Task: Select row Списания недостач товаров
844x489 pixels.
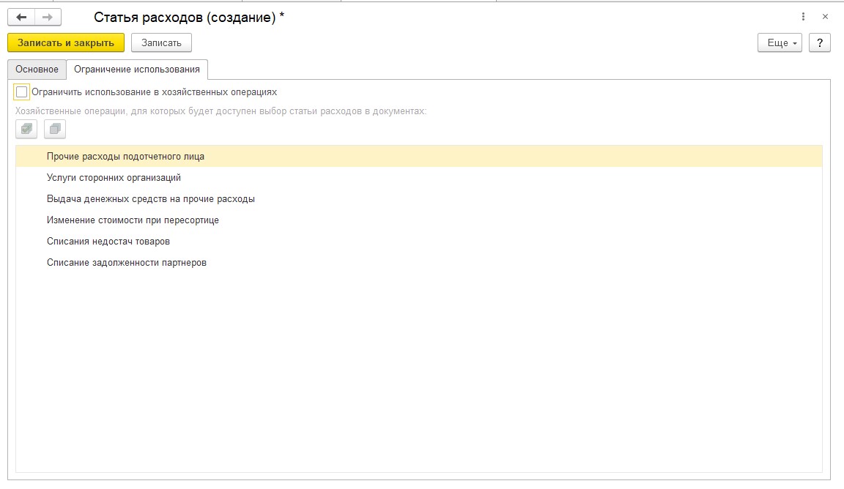Action: point(419,242)
